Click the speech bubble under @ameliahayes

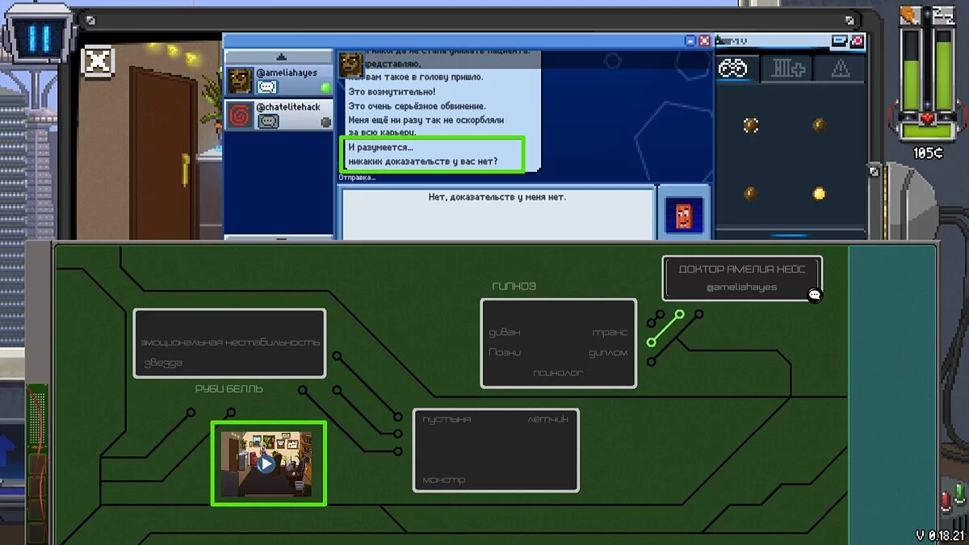pos(267,87)
